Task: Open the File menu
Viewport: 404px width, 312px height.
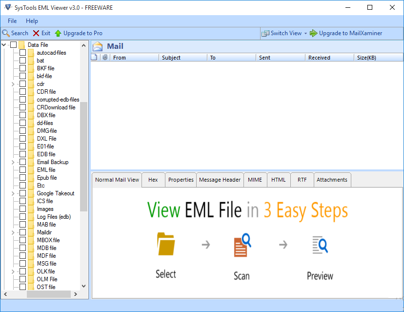Action: click(12, 21)
